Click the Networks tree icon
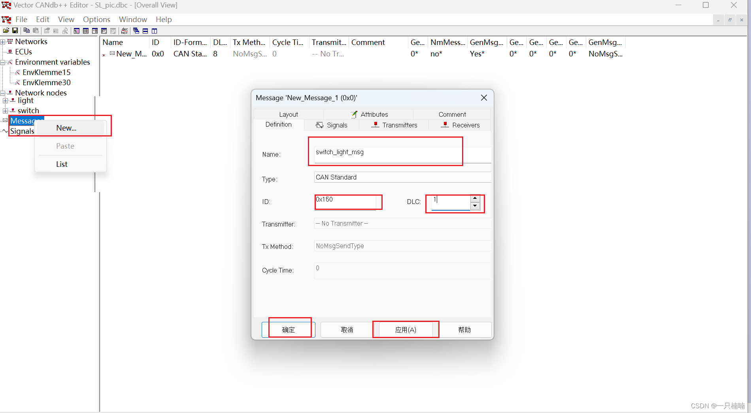Viewport: 751px width, 413px height. coord(10,41)
